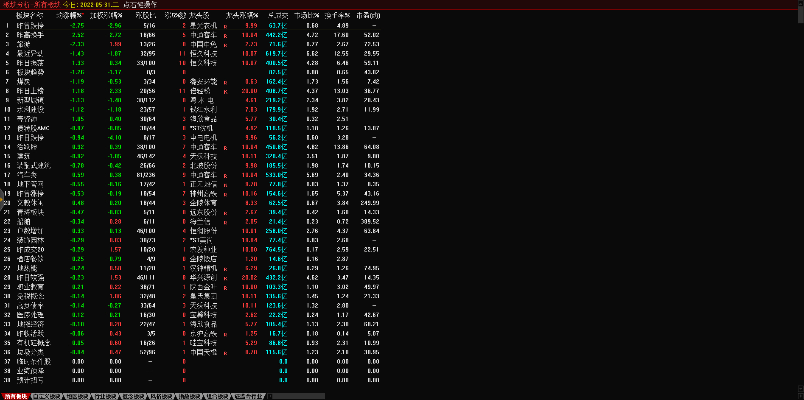
Task: Click the K marker beside 华兴源创
Action: coord(225,278)
